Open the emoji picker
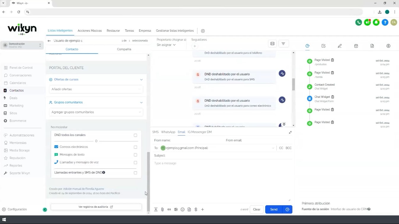This screenshot has height=224, width=399. 182,209
